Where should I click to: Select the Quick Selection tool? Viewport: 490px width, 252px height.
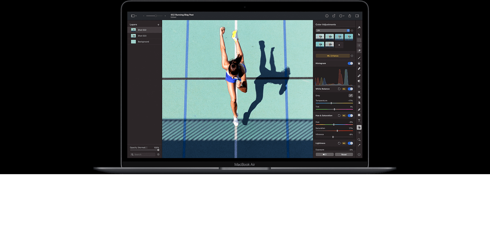[359, 51]
